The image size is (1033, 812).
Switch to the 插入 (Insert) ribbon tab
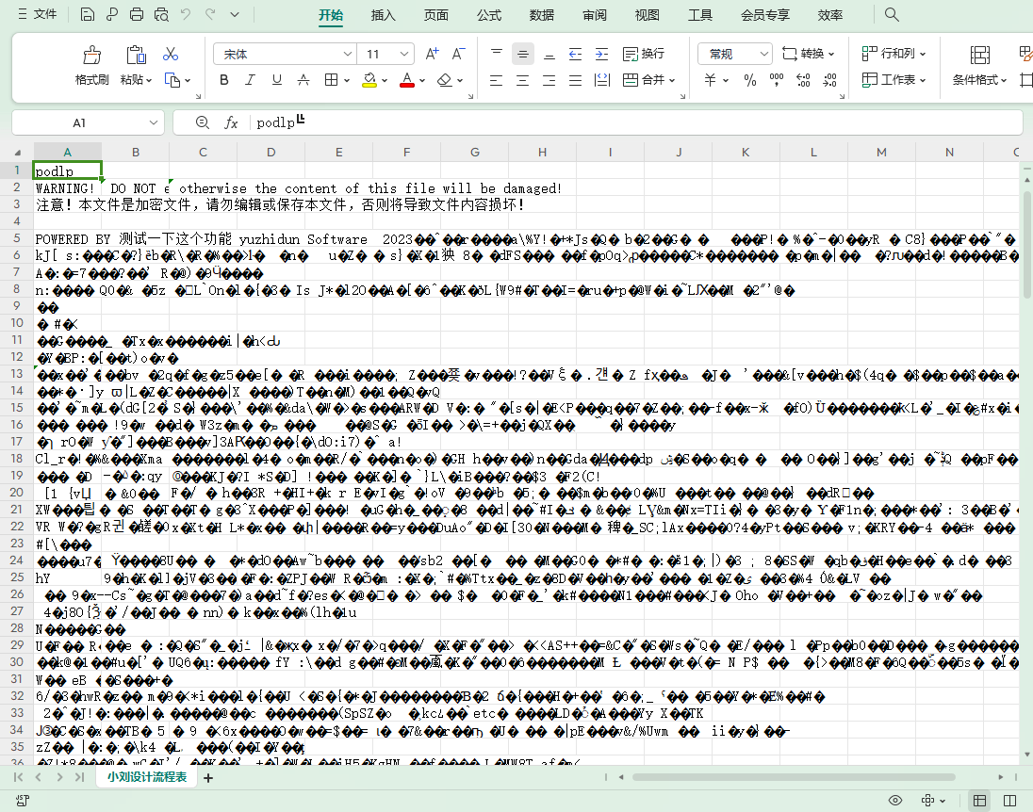(x=384, y=15)
